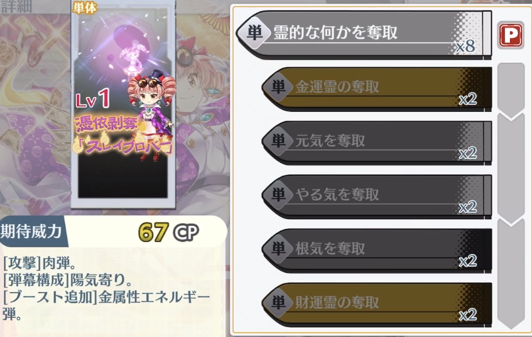Click the 単 diamond on 根気を奪取

tap(278, 248)
